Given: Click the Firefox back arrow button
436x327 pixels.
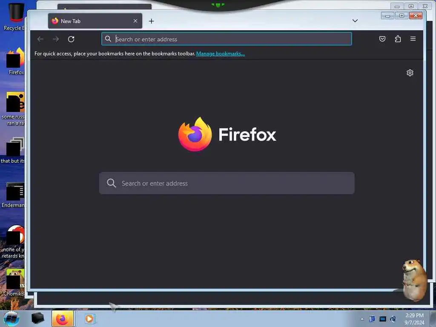Looking at the screenshot, I should coord(40,39).
